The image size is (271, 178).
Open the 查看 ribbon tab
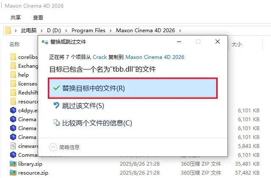click(x=38, y=17)
